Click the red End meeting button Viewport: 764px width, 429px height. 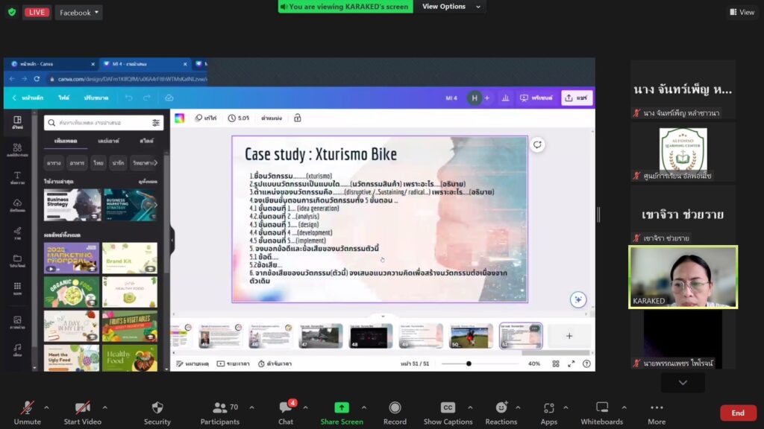[x=737, y=413]
